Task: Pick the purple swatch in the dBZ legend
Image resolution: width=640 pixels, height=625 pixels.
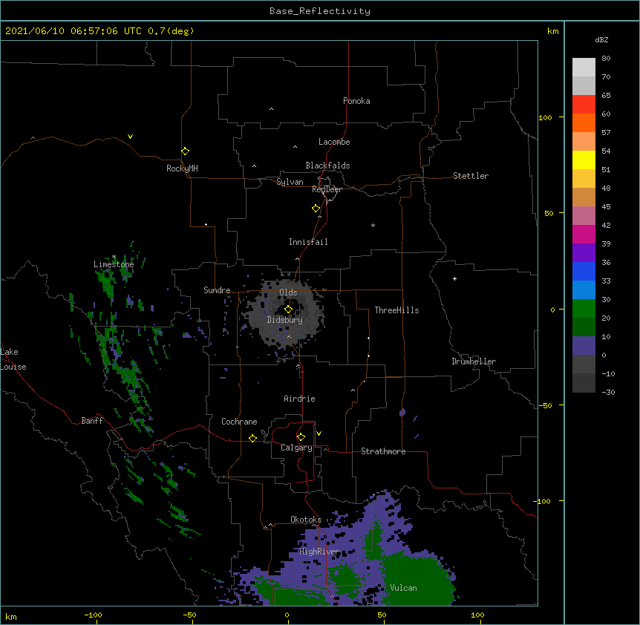Action: 584,252
